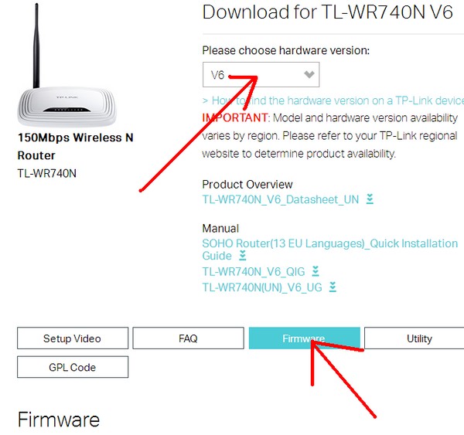Viewport: 464px width, 435px height.
Task: Switch to the FAQ tab
Action: (x=188, y=338)
